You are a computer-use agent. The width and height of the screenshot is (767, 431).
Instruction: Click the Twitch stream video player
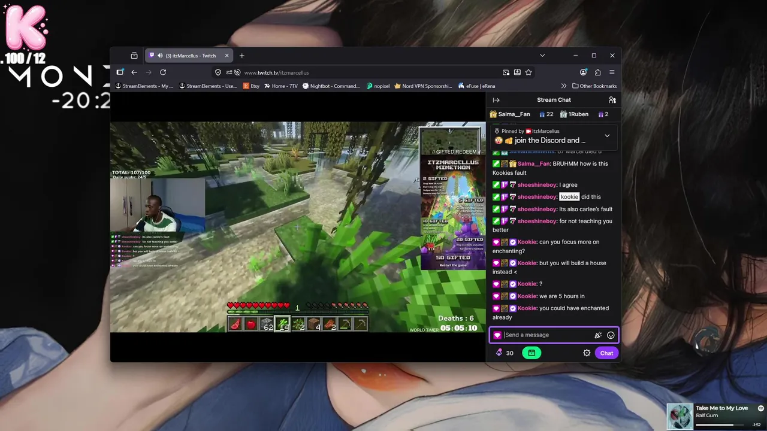(x=298, y=227)
